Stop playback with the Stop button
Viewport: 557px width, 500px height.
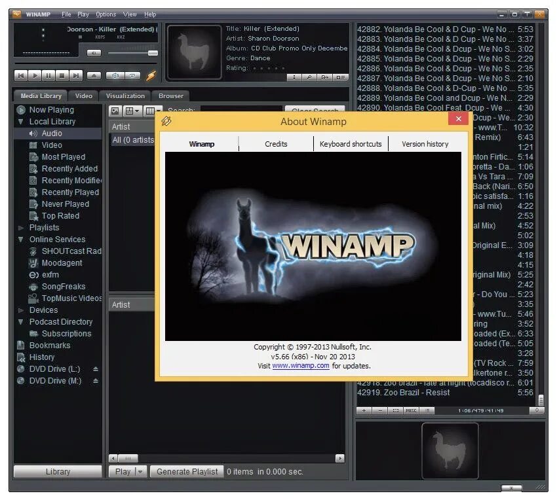[62, 75]
